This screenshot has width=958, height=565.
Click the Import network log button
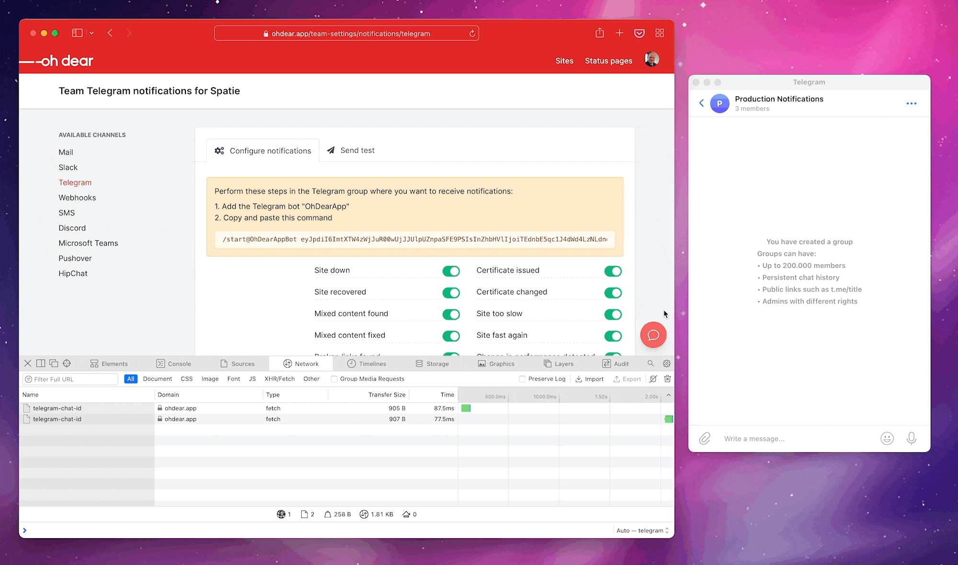click(x=590, y=379)
